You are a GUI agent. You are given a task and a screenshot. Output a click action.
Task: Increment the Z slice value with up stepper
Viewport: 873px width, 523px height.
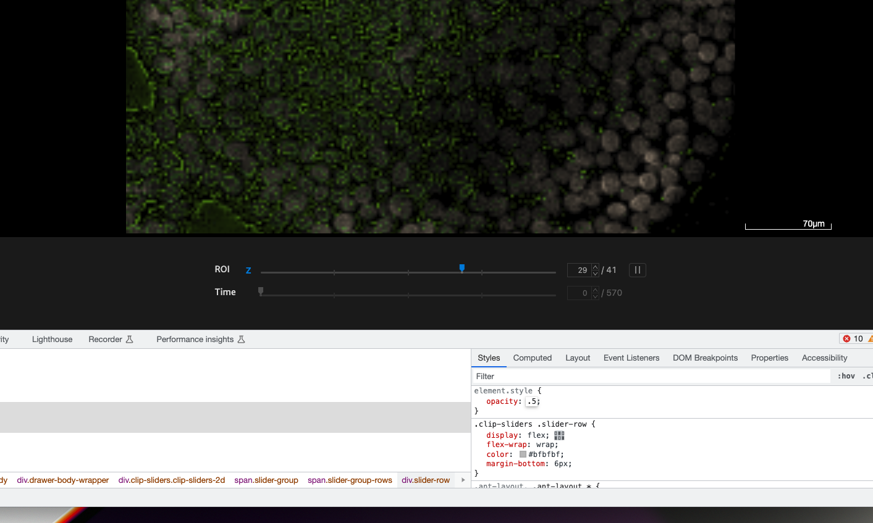click(596, 267)
